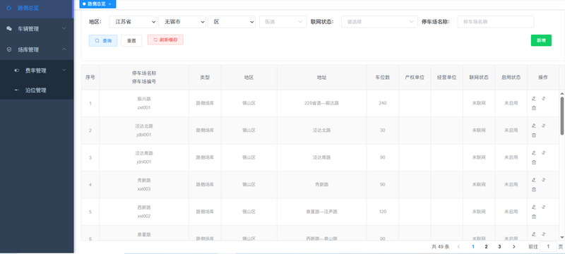
Task: Click 未联网 status in 秀新路 row
Action: pos(479,185)
